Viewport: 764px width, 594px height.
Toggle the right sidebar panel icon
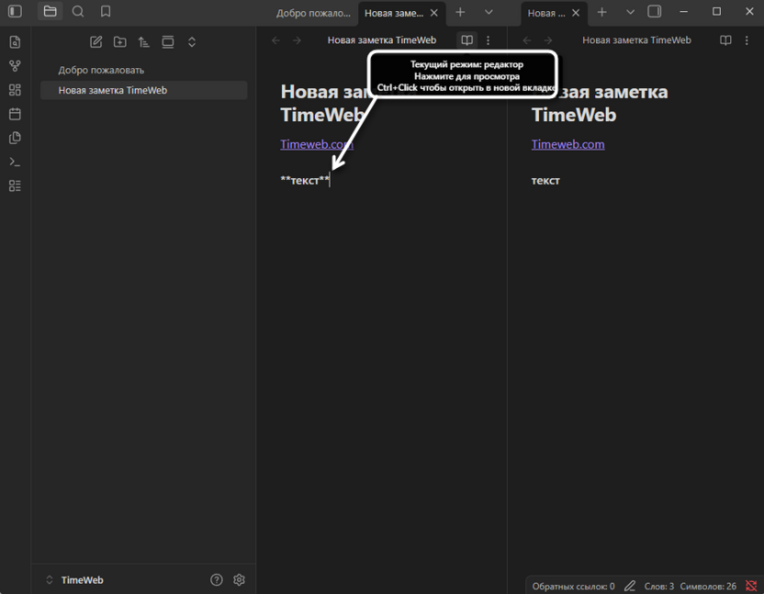coord(655,11)
